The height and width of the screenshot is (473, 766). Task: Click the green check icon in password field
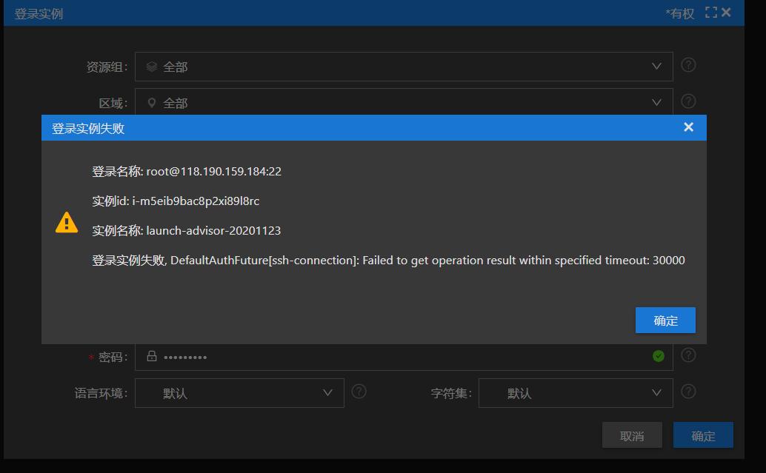[659, 356]
